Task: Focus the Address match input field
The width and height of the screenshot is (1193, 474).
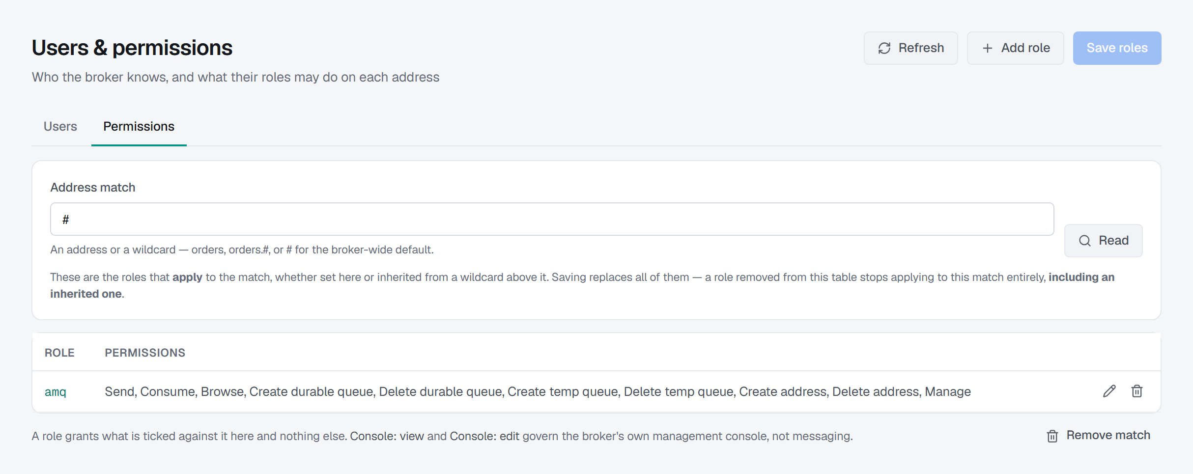Action: click(552, 219)
